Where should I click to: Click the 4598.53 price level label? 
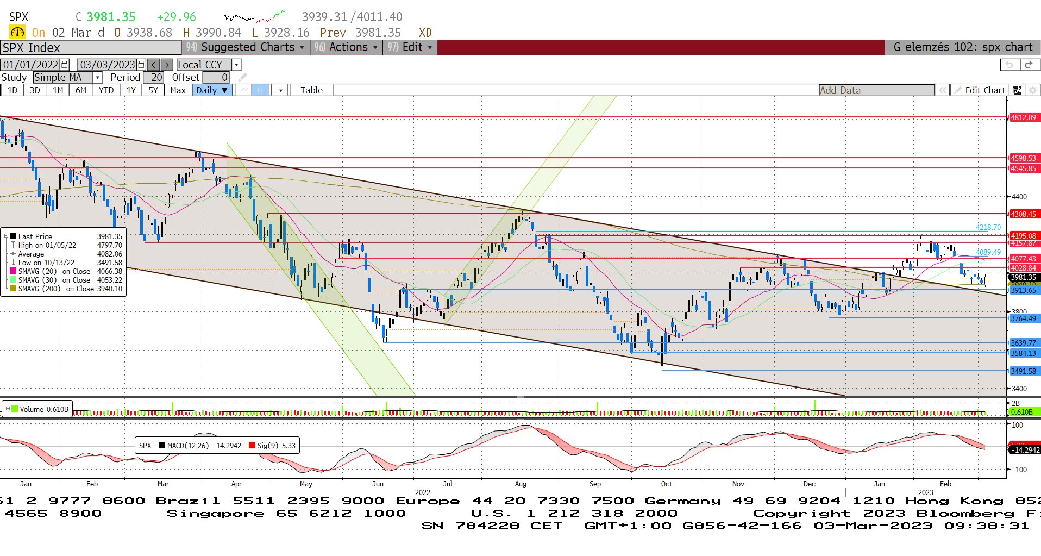(1023, 158)
